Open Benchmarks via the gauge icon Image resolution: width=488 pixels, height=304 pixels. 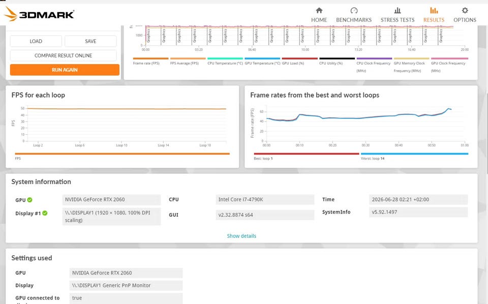coord(354,11)
